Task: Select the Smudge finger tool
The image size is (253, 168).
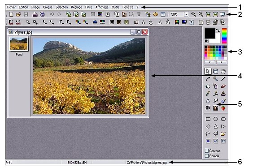Action: point(215,101)
